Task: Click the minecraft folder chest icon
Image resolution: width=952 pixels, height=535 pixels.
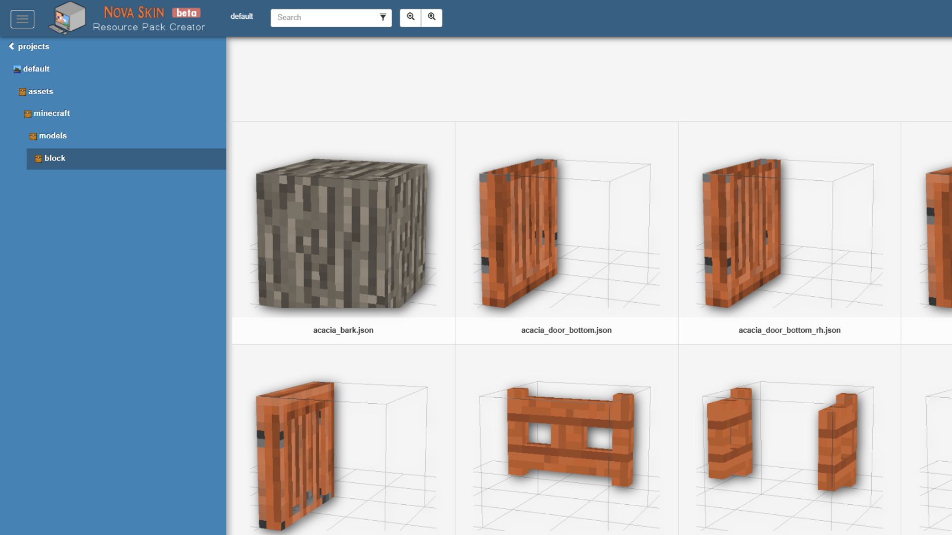Action: (28, 114)
